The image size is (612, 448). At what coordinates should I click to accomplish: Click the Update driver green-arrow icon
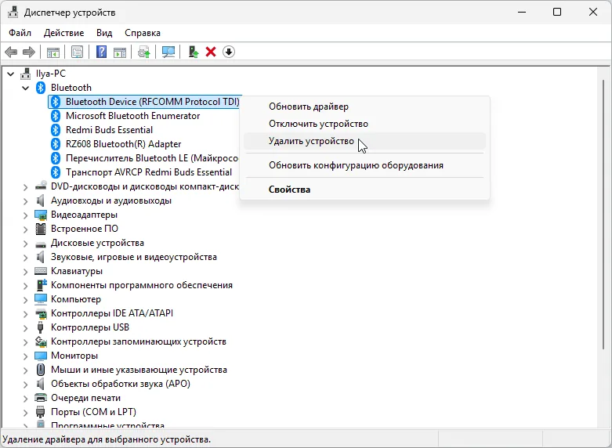pos(194,52)
